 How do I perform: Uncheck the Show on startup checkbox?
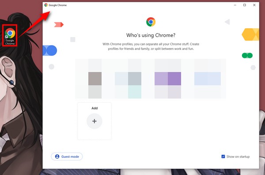click(x=223, y=156)
